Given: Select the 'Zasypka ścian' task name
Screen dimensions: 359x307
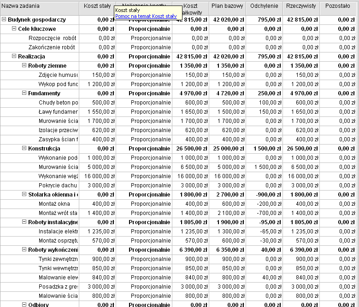Looking at the screenshot, I should (58, 139).
